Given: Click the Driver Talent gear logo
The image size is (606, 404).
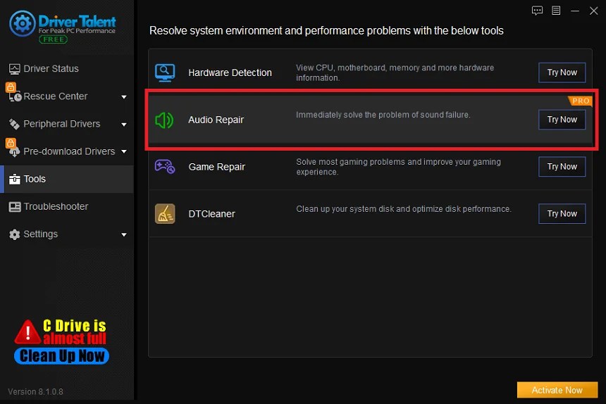Looking at the screenshot, I should coord(22,23).
